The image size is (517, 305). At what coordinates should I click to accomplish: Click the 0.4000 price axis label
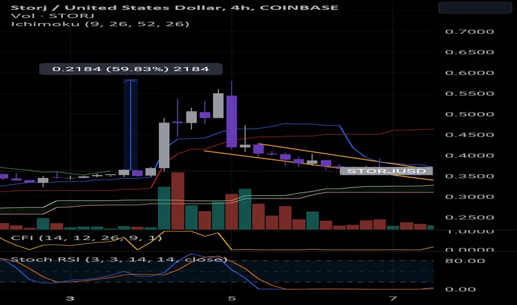click(x=469, y=156)
